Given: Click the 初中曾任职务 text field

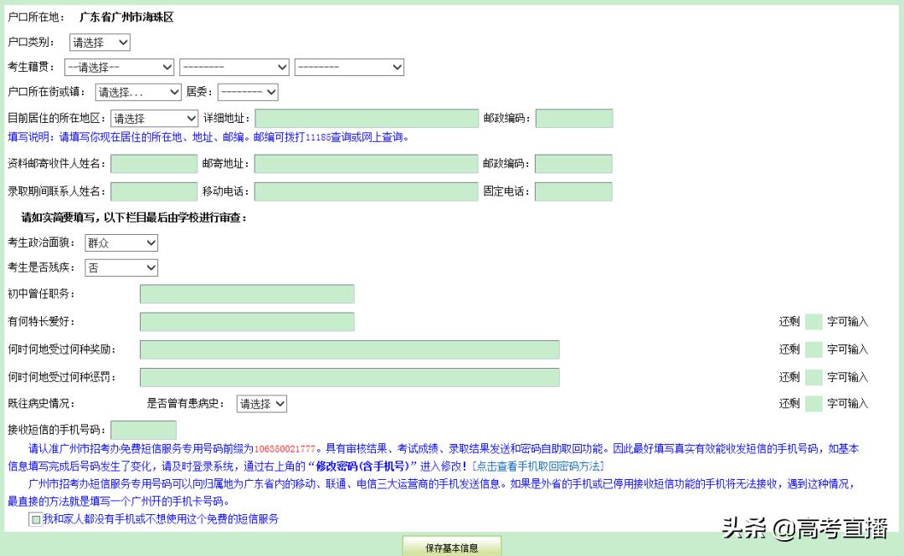Looking at the screenshot, I should [247, 293].
